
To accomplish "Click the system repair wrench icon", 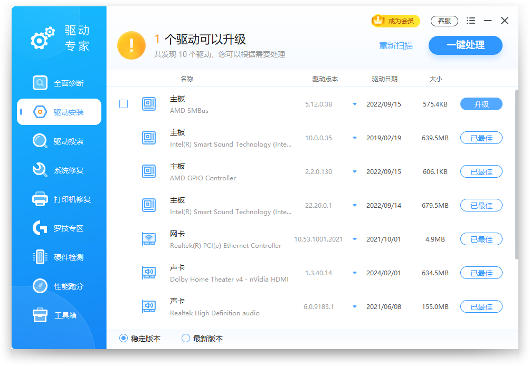I will (40, 170).
